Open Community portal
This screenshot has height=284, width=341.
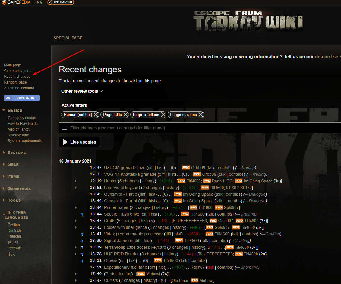18,71
